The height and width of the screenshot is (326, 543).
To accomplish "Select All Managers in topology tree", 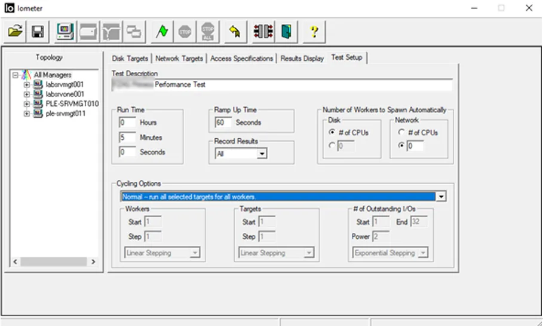I will pos(53,75).
